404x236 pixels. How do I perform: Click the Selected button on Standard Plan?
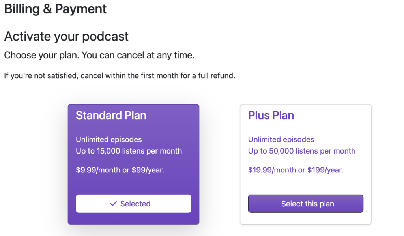click(x=133, y=204)
